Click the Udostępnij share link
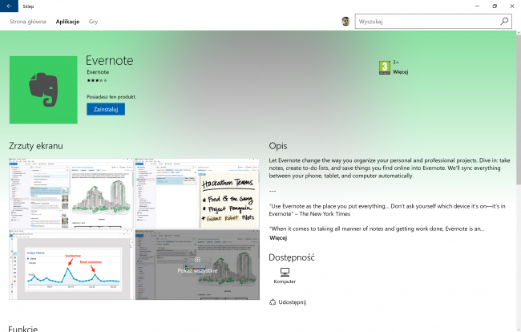The height and width of the screenshot is (332, 521). coord(293,302)
